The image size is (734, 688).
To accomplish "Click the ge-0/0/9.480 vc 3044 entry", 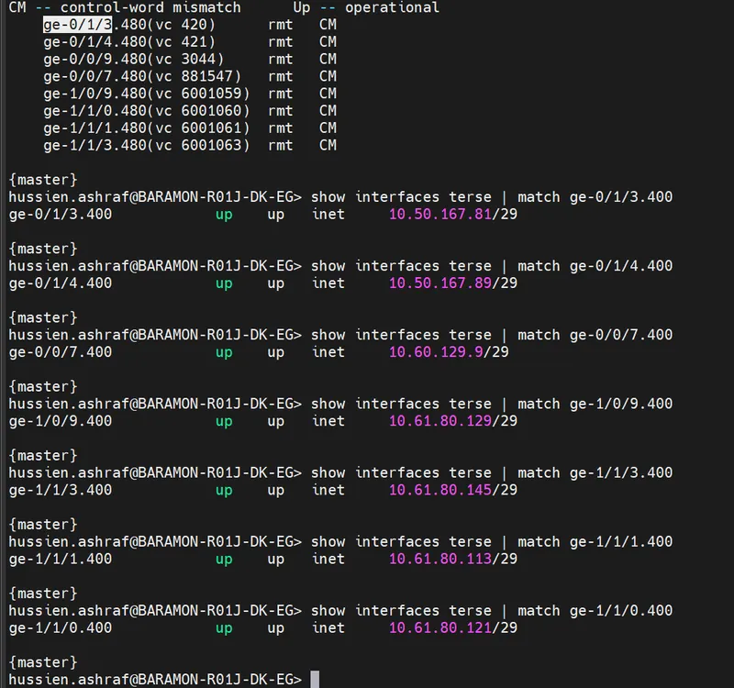I will (190, 59).
